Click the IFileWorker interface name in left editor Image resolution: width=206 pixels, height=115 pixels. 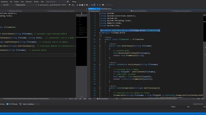[x=10, y=27]
